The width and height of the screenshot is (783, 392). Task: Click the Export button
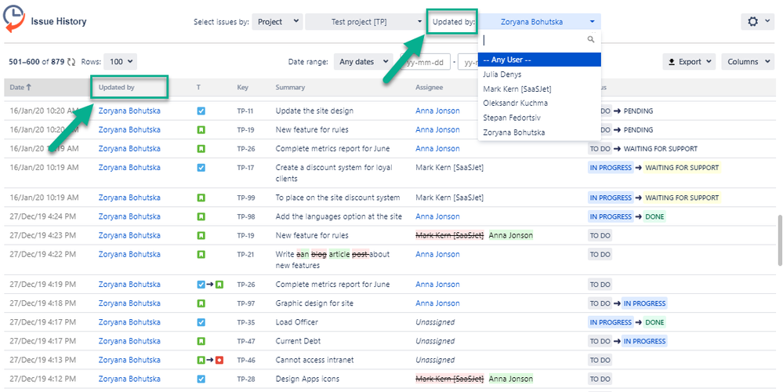[x=689, y=62]
